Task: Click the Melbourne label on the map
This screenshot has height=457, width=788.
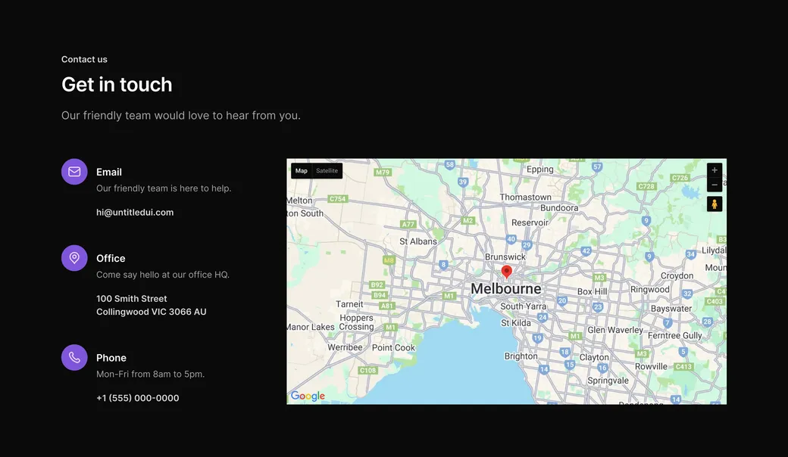Action: coord(505,288)
